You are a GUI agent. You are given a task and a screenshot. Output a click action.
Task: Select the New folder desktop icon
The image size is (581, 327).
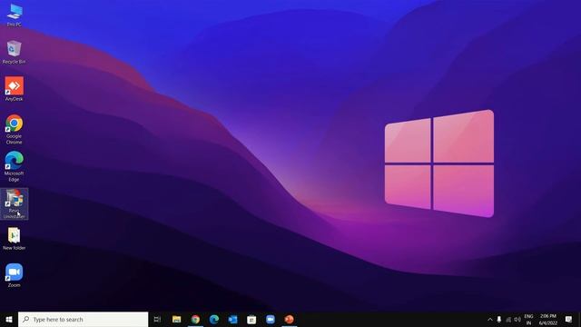point(15,238)
